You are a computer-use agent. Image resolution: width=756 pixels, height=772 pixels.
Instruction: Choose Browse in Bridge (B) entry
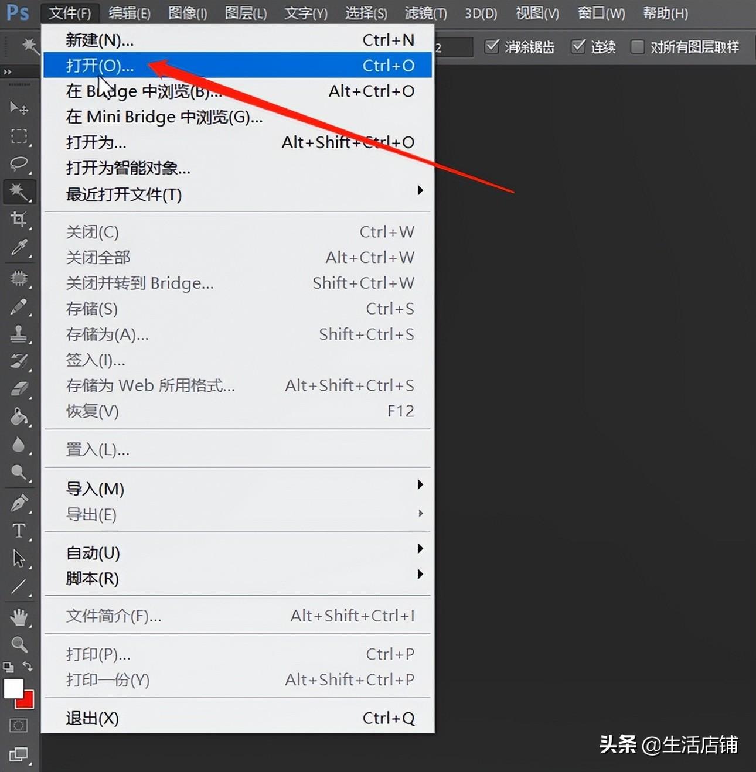(238, 91)
